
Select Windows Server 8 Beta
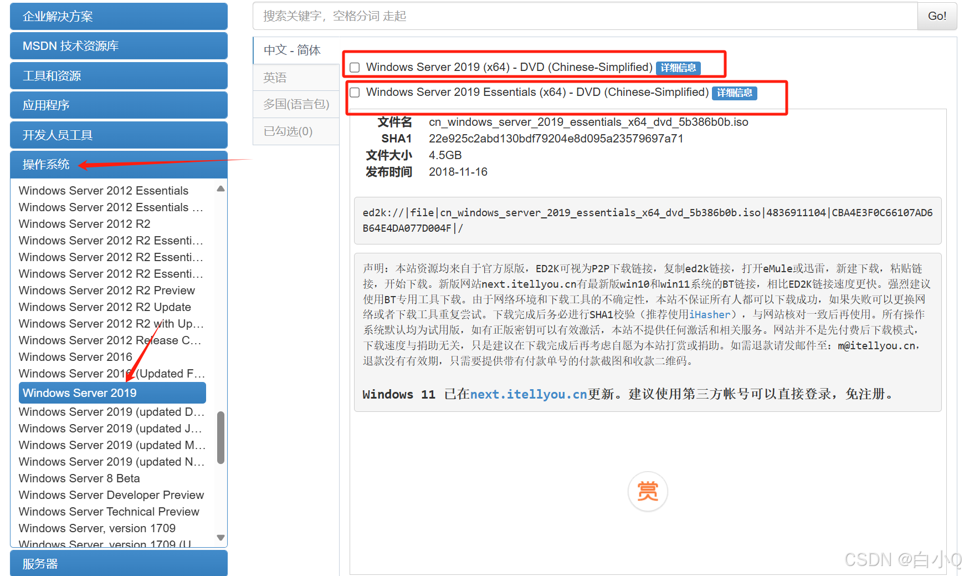pos(79,478)
